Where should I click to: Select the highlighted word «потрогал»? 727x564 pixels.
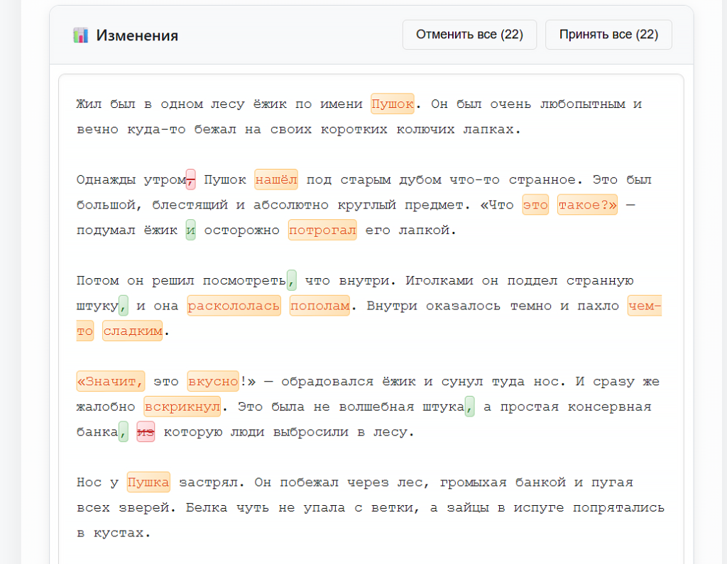tap(322, 230)
